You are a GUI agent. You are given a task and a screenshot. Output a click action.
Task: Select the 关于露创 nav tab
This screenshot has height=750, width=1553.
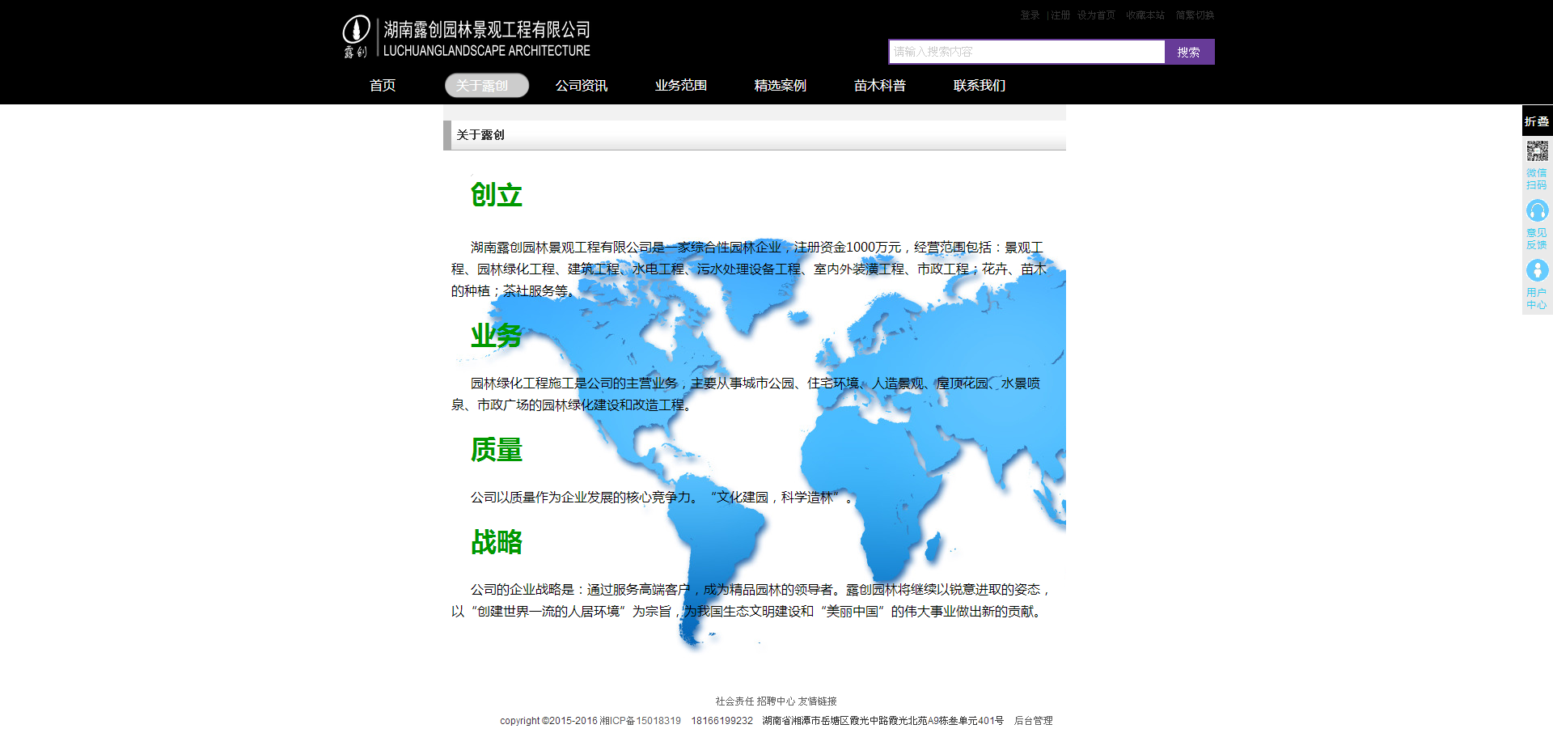(x=486, y=85)
